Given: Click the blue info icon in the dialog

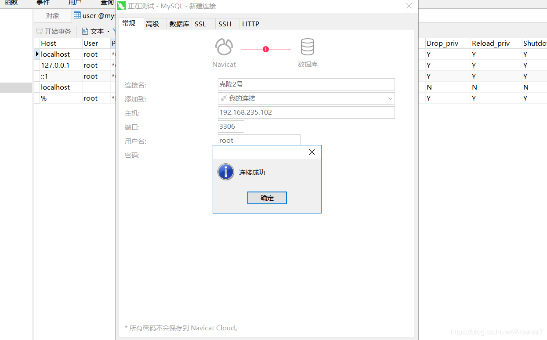Looking at the screenshot, I should pyautogui.click(x=226, y=172).
